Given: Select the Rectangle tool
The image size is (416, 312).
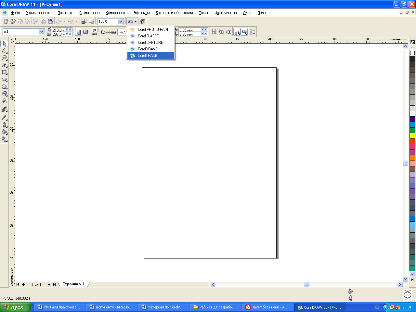Looking at the screenshot, I should coord(5,72).
